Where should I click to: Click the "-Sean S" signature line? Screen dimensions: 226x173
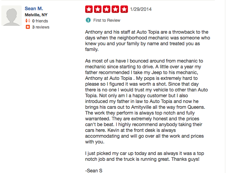point(94,170)
